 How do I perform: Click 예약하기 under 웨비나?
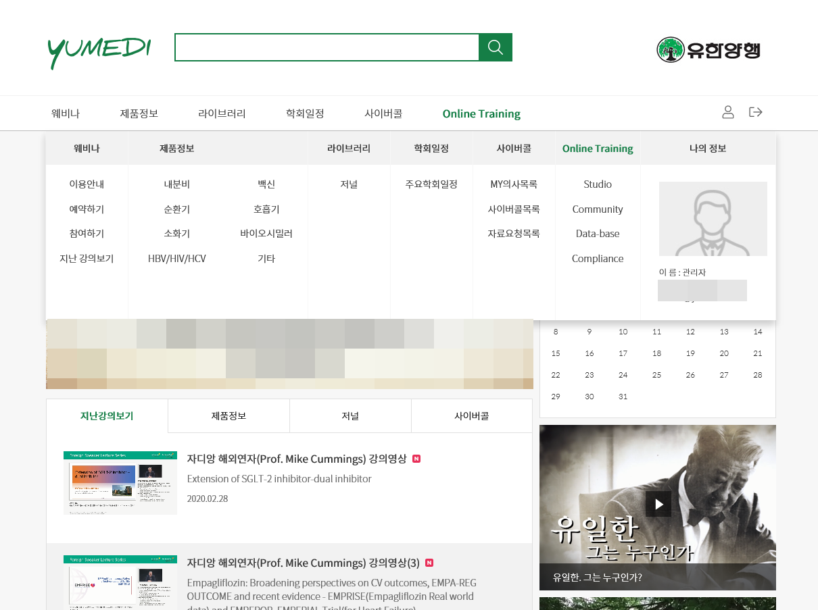click(87, 209)
